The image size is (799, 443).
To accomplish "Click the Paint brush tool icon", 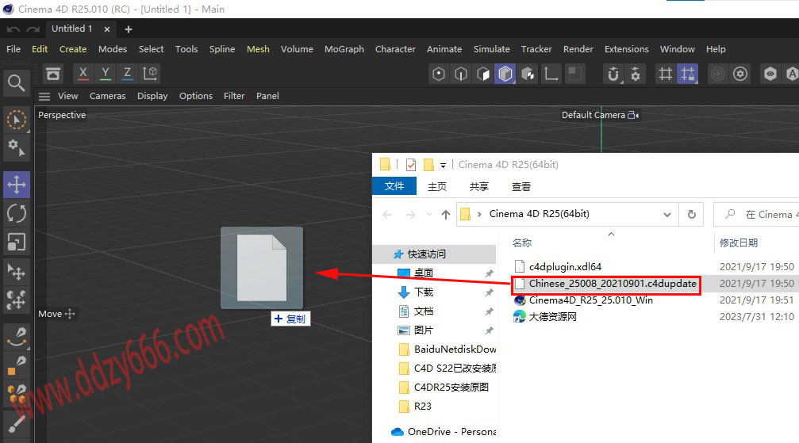I will (17, 422).
